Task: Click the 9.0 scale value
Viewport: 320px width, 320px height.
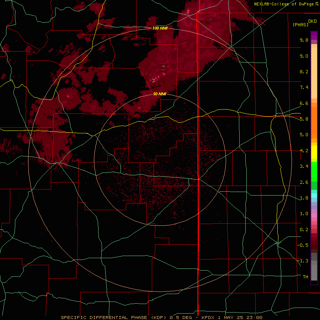Action: click(x=304, y=56)
